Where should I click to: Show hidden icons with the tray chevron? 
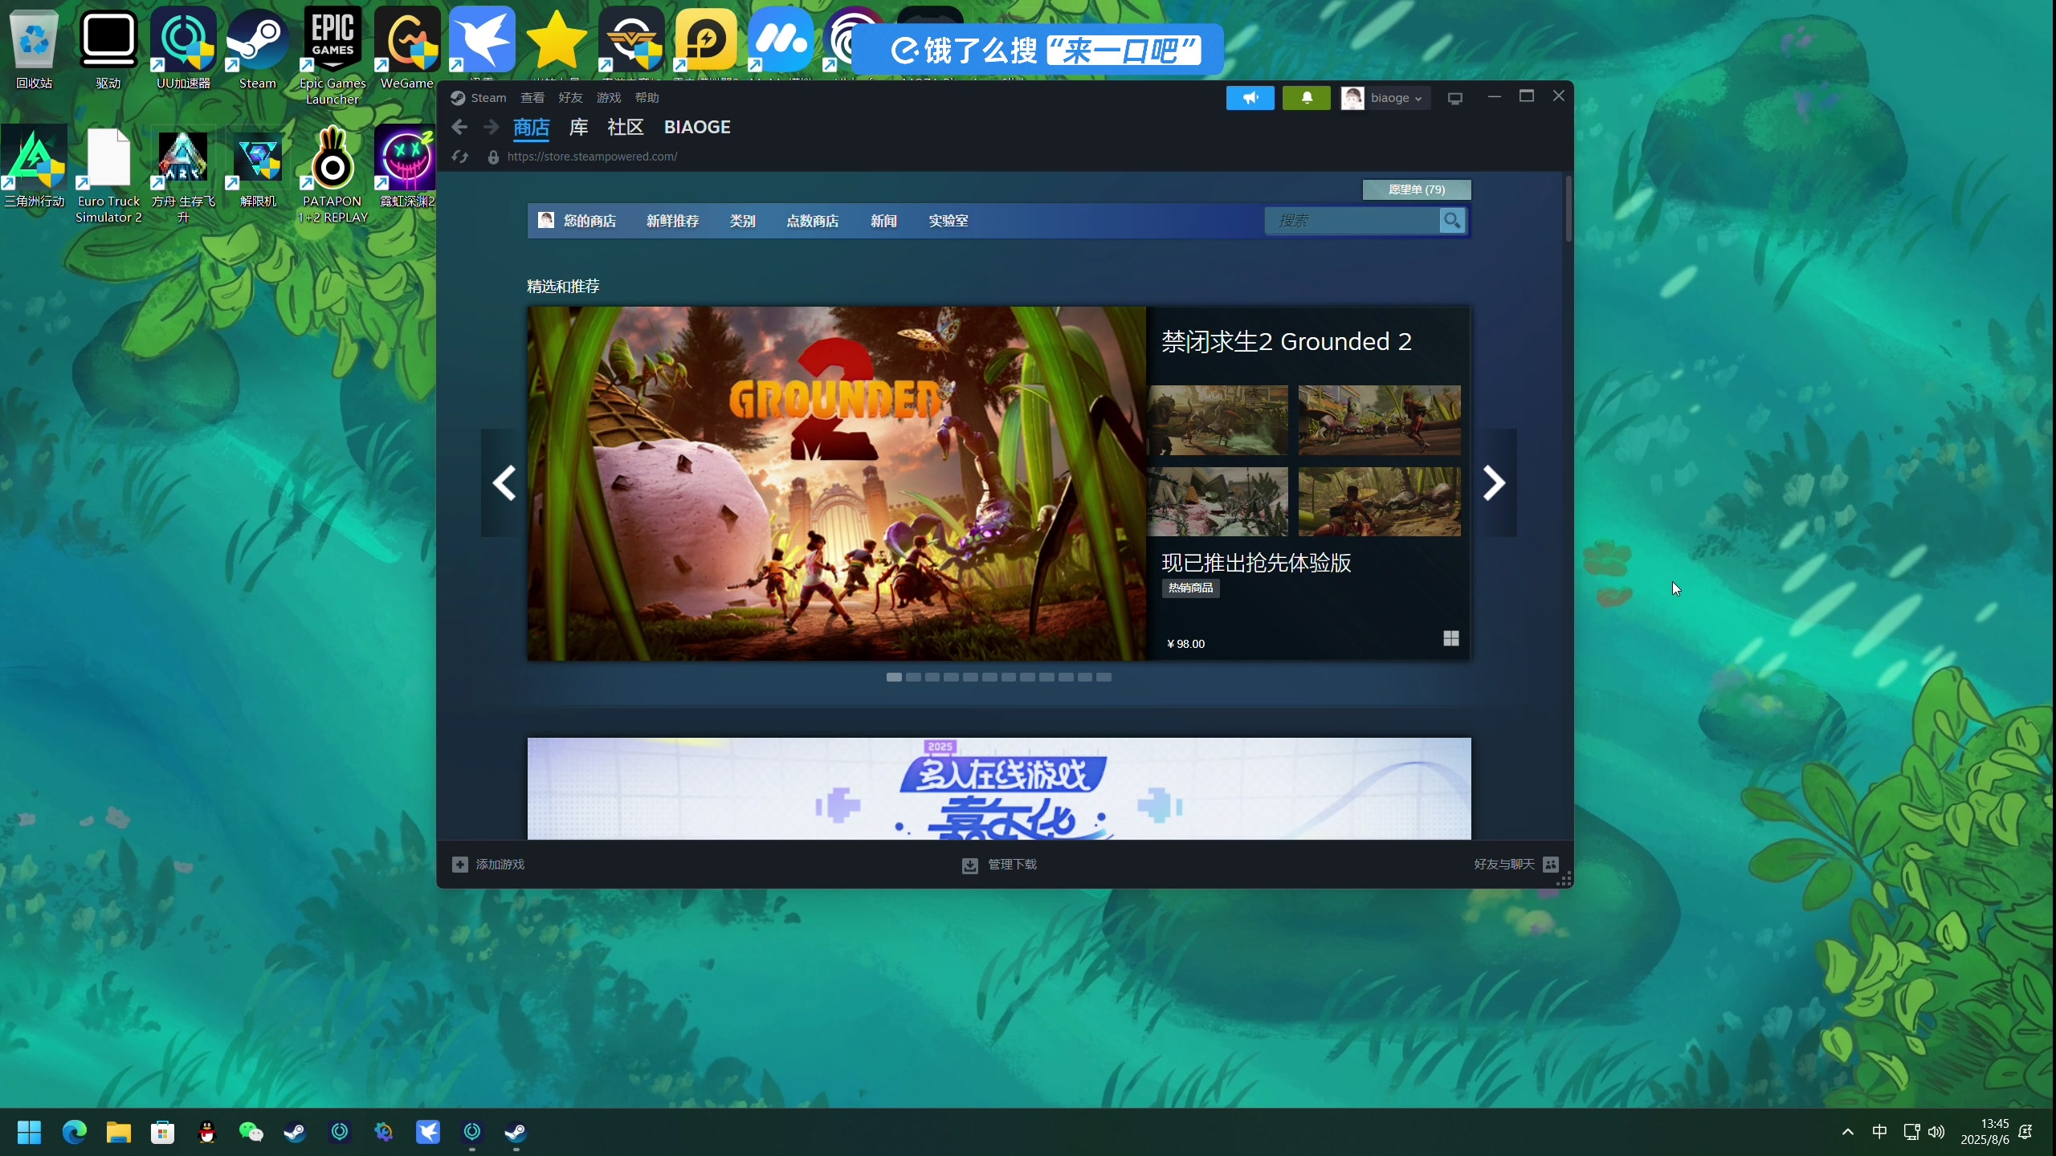point(1848,1132)
